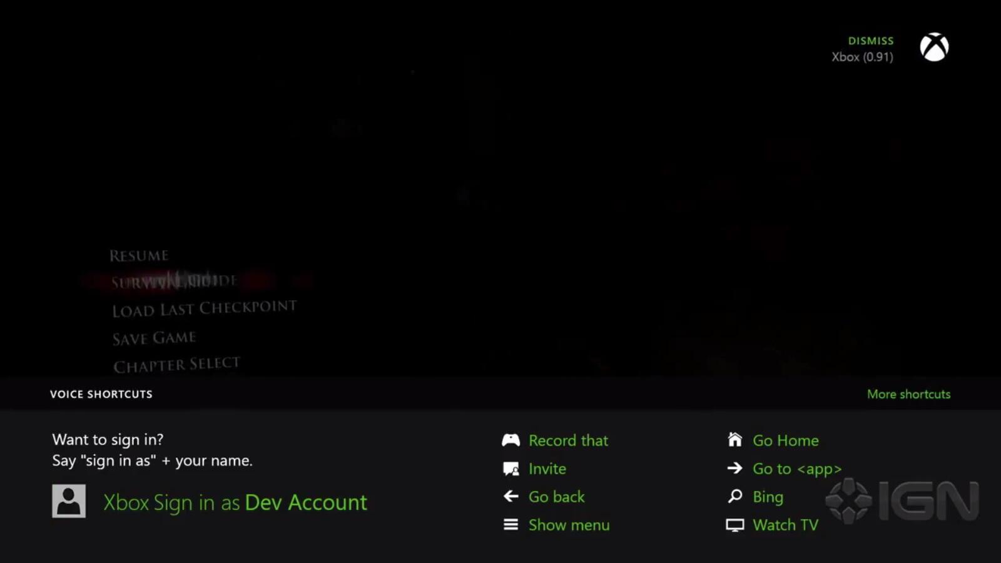Select the Go Home shortcut text
This screenshot has width=1001, height=563.
click(786, 440)
